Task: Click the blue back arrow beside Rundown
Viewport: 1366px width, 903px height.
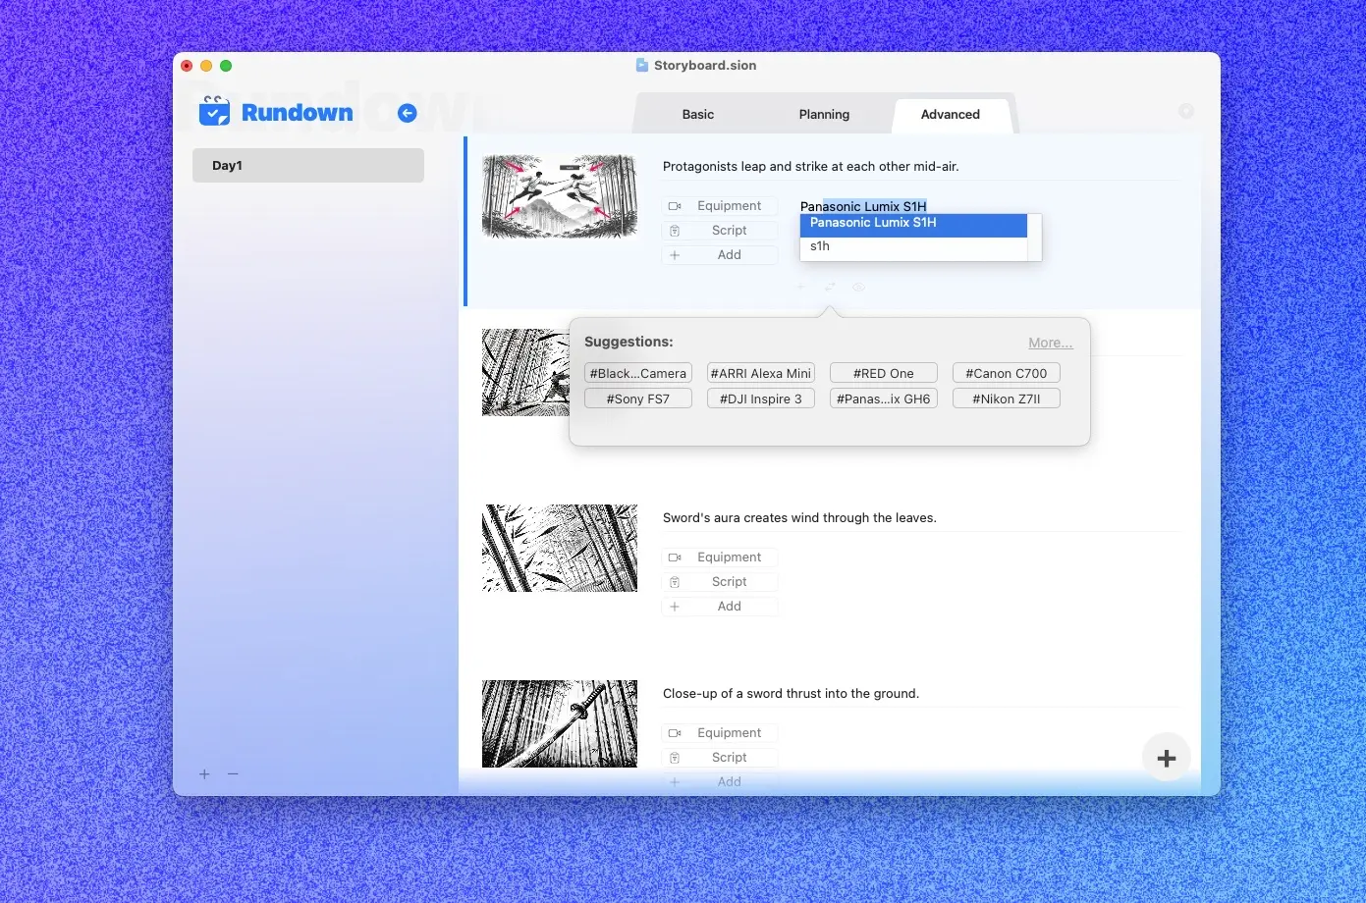Action: click(407, 114)
